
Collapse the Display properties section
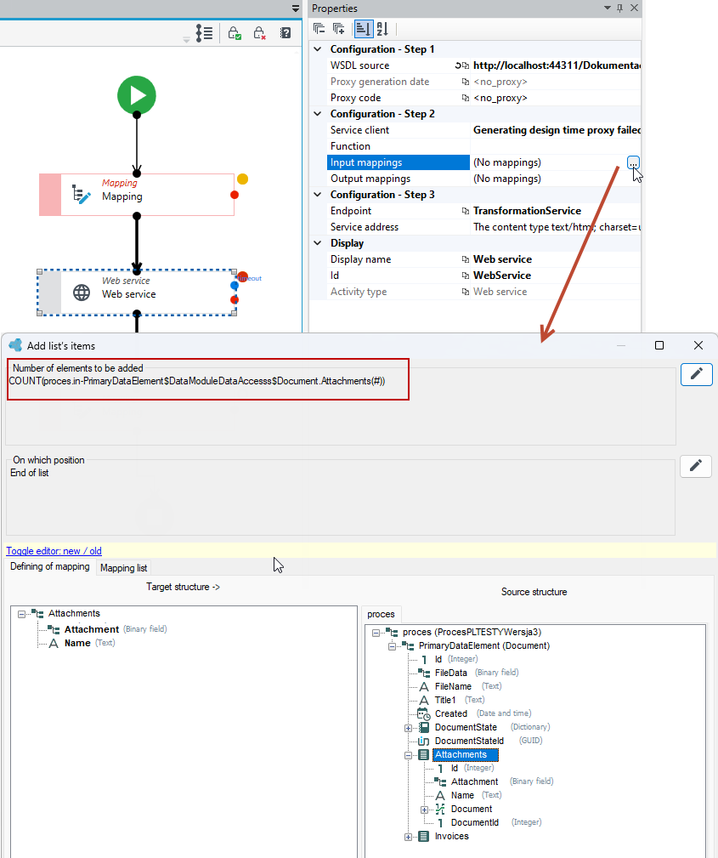pos(317,243)
